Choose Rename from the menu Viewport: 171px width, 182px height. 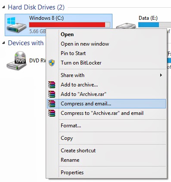click(70, 160)
